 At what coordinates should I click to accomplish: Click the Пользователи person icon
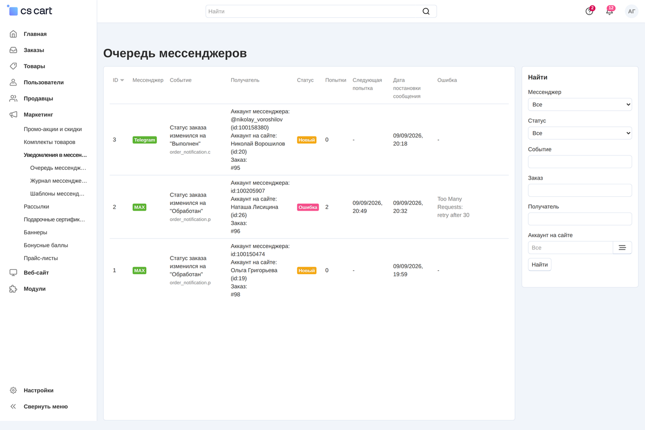tap(13, 82)
